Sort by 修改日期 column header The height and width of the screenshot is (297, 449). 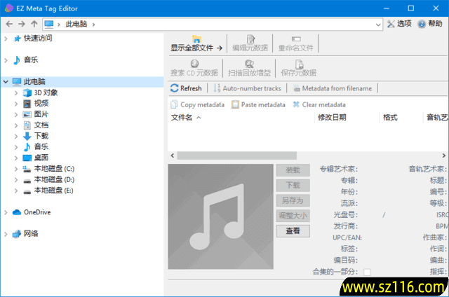(332, 118)
